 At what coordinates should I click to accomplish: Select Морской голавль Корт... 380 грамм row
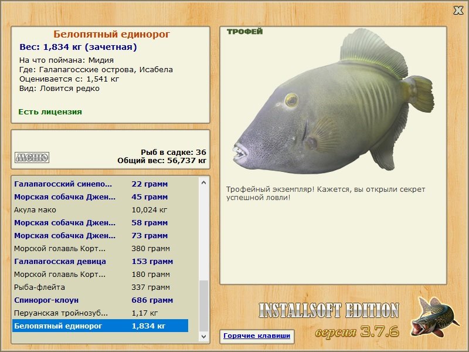tap(100, 248)
